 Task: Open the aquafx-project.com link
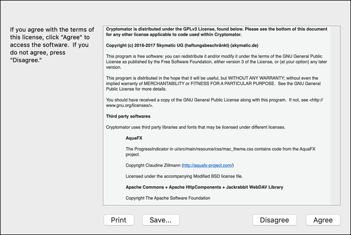coord(208,165)
